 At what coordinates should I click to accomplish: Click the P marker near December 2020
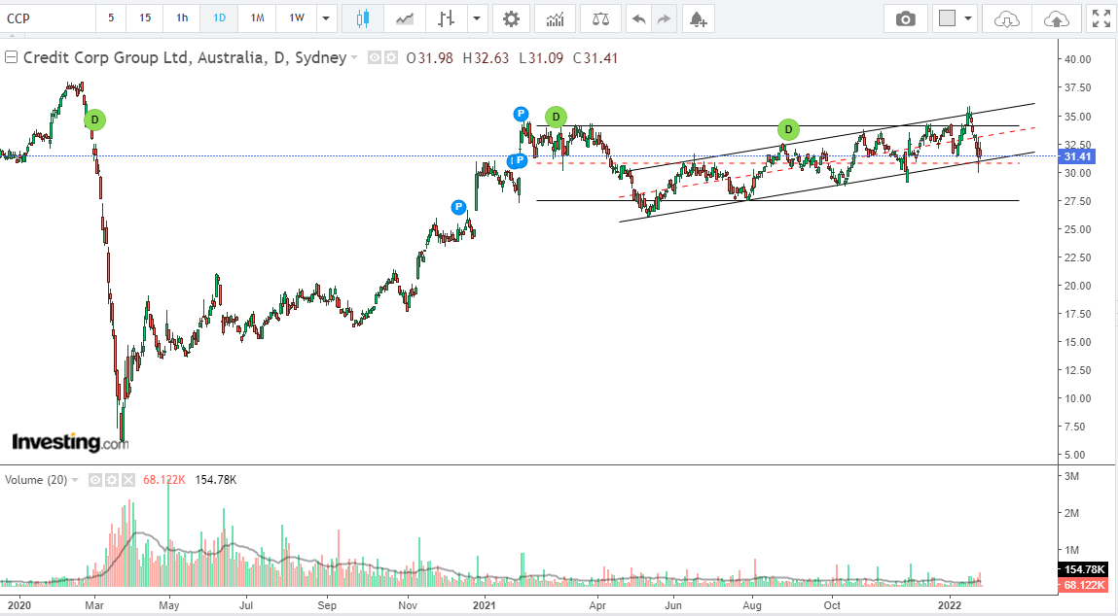coord(458,207)
